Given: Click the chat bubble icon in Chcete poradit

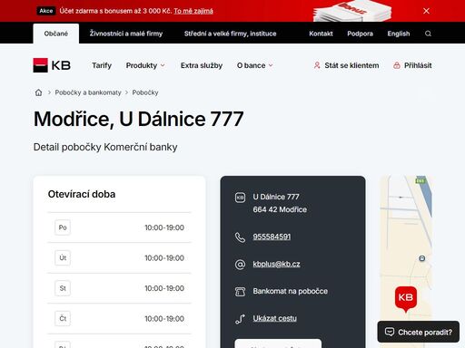Looking at the screenshot, I should [390, 332].
